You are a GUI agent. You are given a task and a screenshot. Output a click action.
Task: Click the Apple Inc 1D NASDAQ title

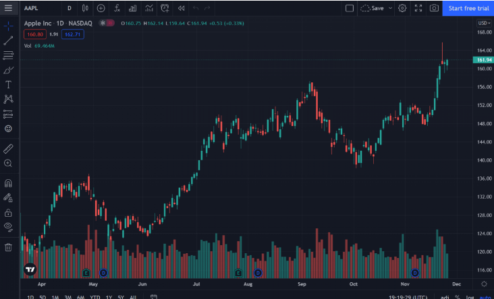click(x=58, y=23)
